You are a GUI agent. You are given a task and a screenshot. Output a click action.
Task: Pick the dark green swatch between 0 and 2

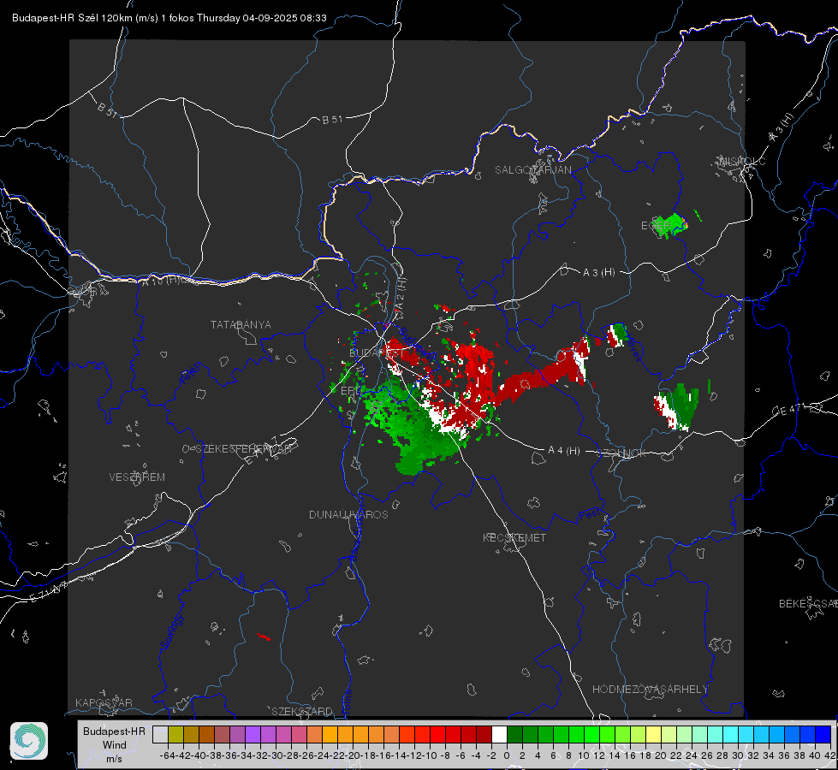[x=514, y=734]
